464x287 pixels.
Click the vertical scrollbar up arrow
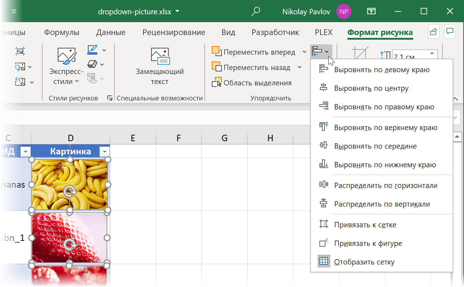pyautogui.click(x=457, y=137)
